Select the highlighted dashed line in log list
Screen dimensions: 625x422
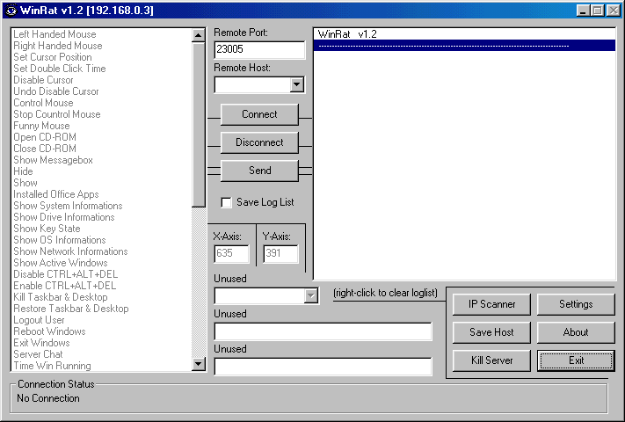click(x=464, y=46)
